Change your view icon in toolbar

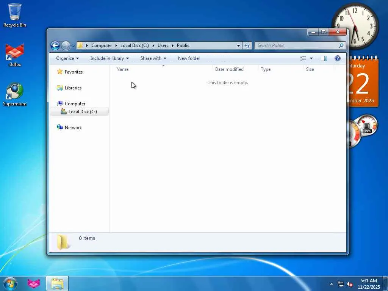[303, 58]
